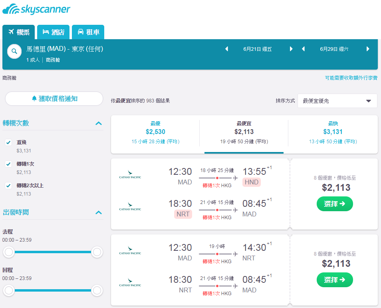Go to previous return date before 6月29日
Image resolution: width=381 pixels, height=308 pixels.
click(303, 49)
